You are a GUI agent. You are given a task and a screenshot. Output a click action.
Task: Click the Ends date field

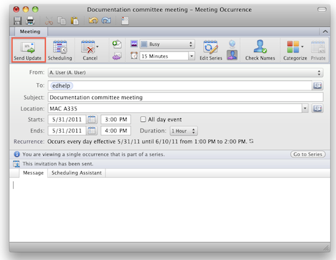(67, 131)
